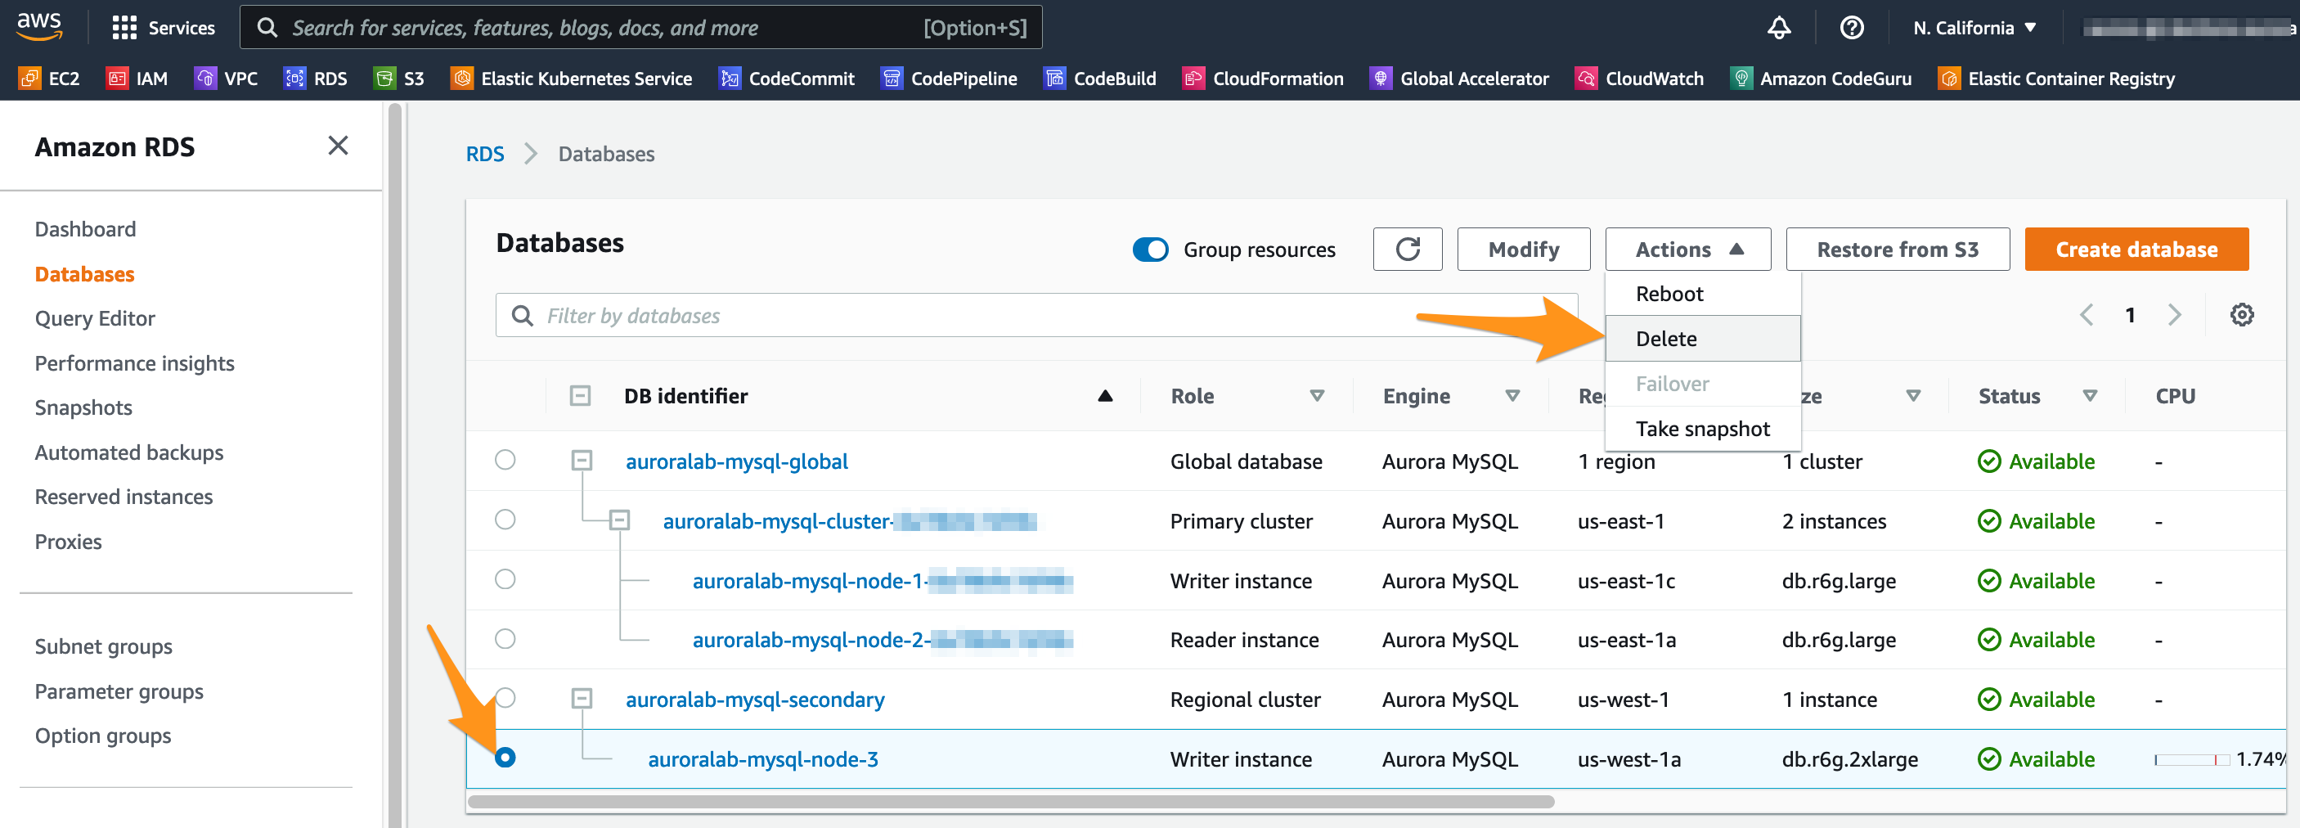Sort by Engine column arrow
This screenshot has height=828, width=2300.
[x=1512, y=396]
